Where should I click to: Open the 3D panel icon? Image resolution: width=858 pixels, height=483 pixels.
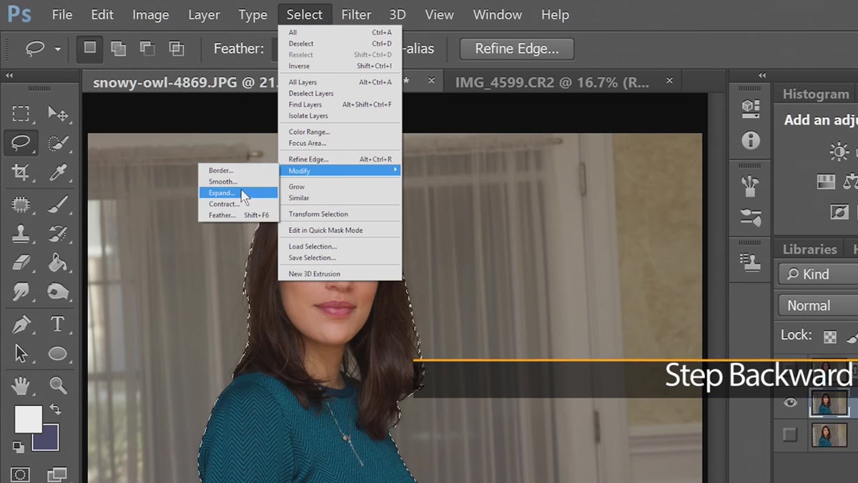coord(750,108)
